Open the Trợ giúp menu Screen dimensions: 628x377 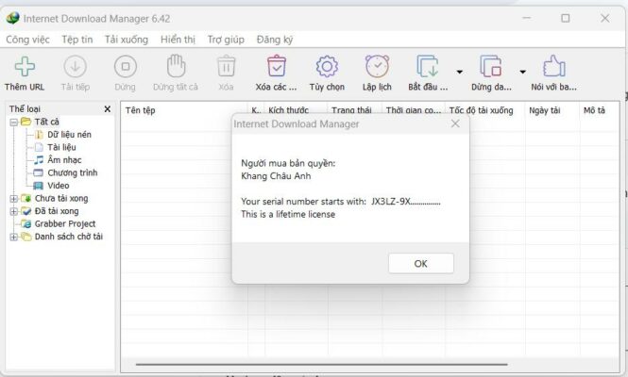[226, 40]
